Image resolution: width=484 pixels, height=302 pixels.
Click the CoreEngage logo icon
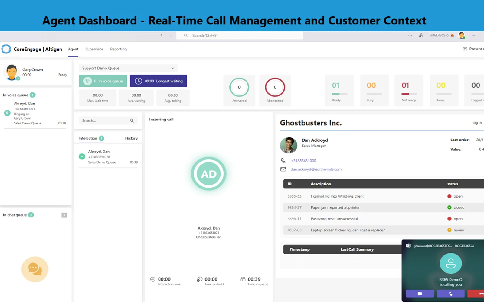point(6,49)
